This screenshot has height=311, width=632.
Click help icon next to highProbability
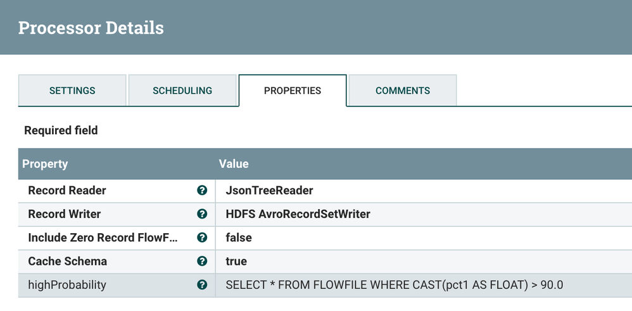click(x=202, y=285)
